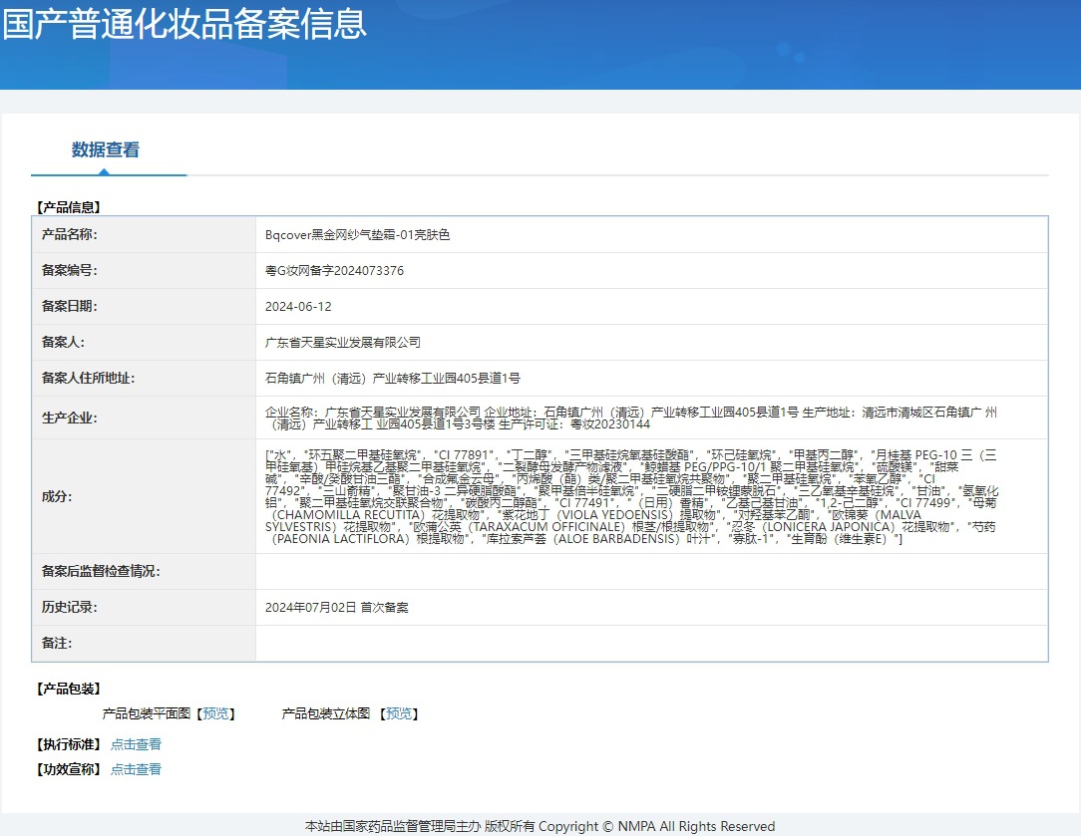Click the filing number 粤G妆网备字2024073376
Image resolution: width=1081 pixels, height=836 pixels.
(334, 271)
